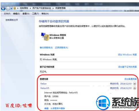Click the Windows 保管库 title text
The height and width of the screenshot is (111, 139).
58,35
